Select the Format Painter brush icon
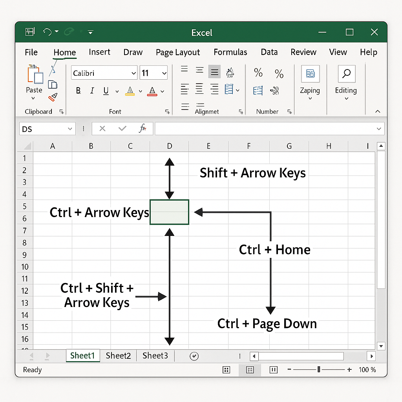Image resolution: width=402 pixels, height=402 pixels. [53, 97]
